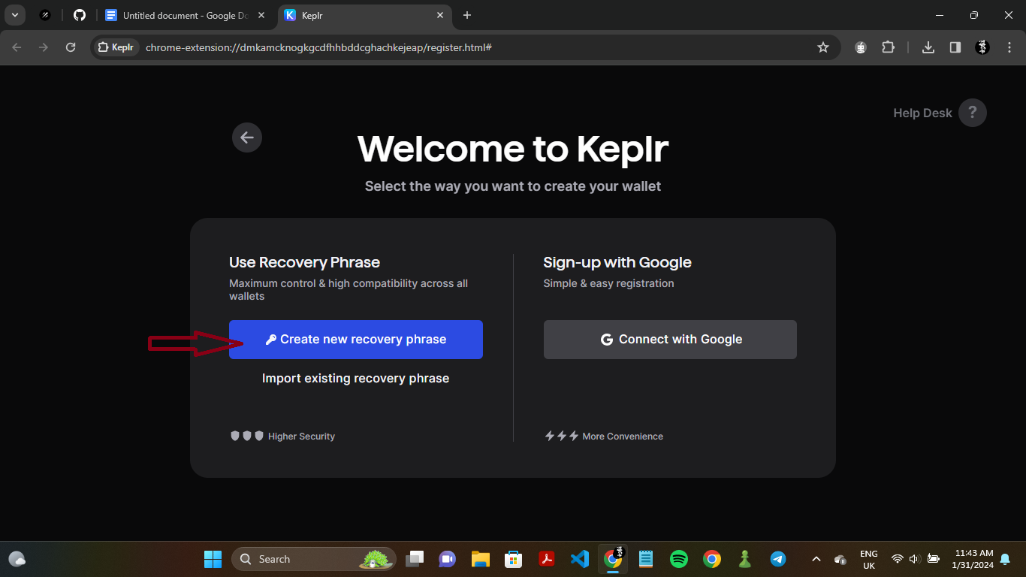This screenshot has height=577, width=1026.
Task: Close the Keplr tab
Action: 440,15
